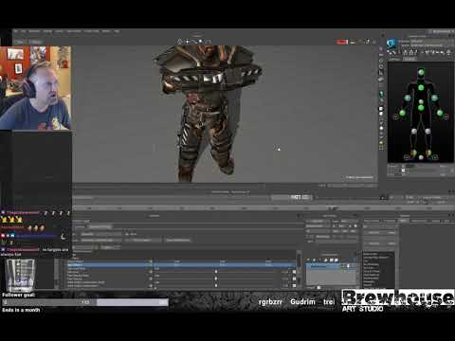This screenshot has width=455, height=341.
Task: Click green tool icon in the side strip left of the character panel
Action: point(381,94)
